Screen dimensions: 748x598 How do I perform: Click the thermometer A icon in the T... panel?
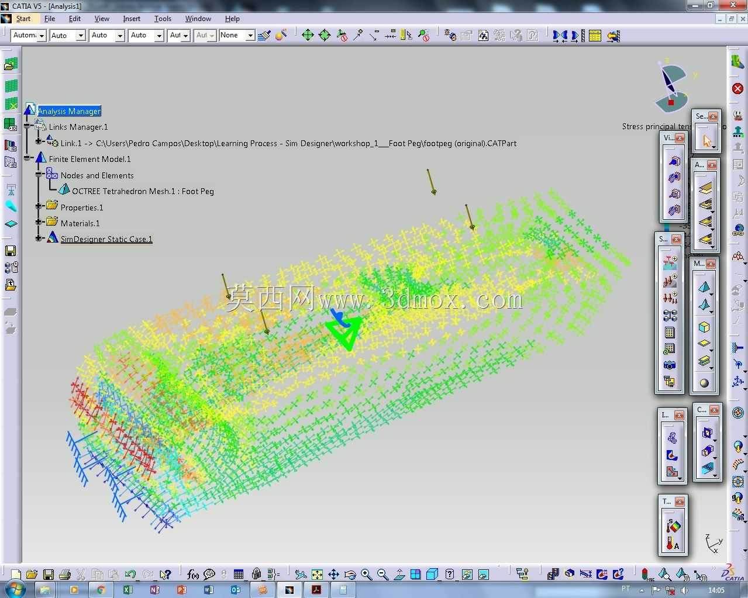tap(673, 544)
